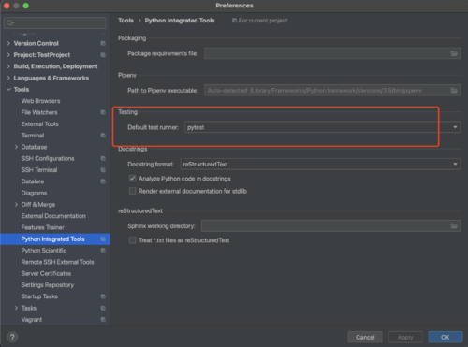Viewport: 468px width, 347px height.
Task: Click project-level icon beside File Watchers
Action: tap(103, 112)
